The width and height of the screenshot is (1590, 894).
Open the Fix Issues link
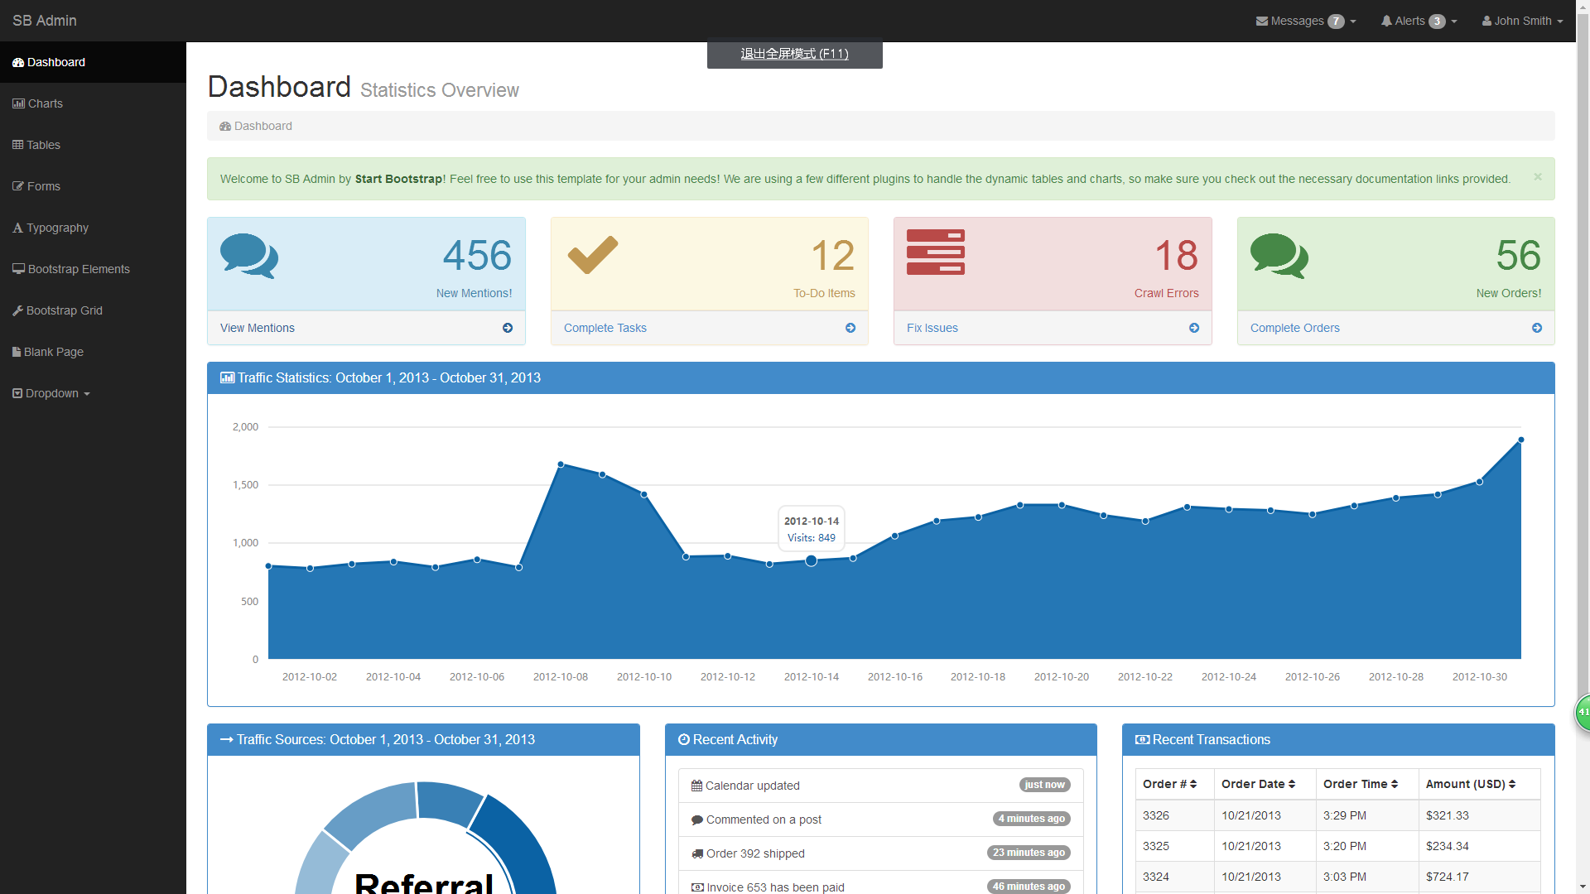coord(932,328)
